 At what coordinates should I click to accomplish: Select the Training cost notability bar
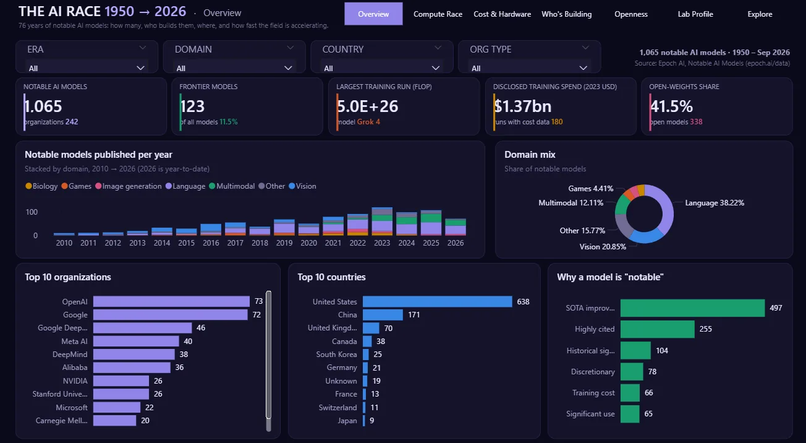(x=630, y=393)
